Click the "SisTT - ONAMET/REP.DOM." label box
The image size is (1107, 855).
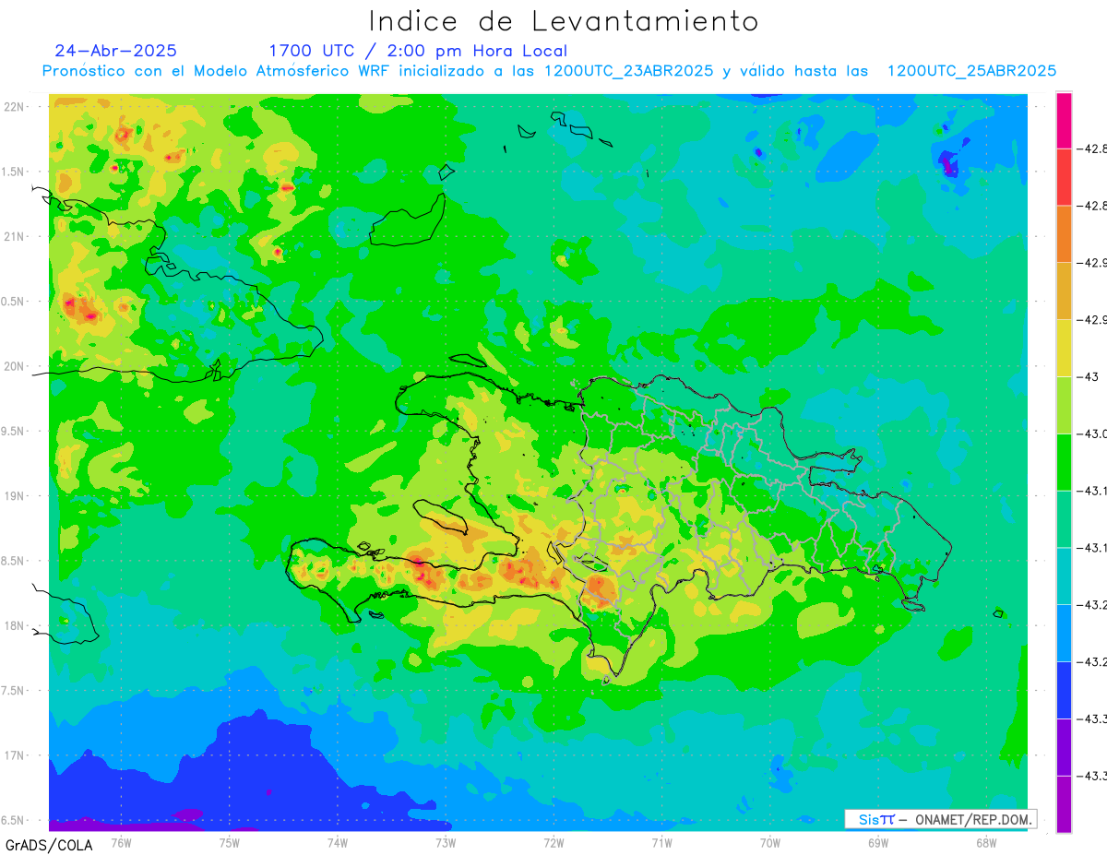(x=941, y=819)
